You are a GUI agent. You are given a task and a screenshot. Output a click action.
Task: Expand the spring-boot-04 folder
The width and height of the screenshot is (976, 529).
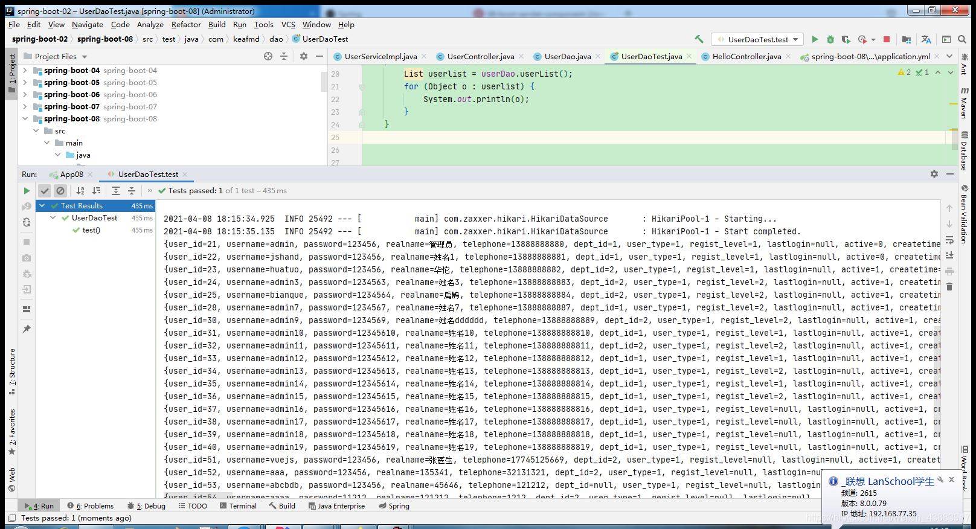[x=25, y=71]
